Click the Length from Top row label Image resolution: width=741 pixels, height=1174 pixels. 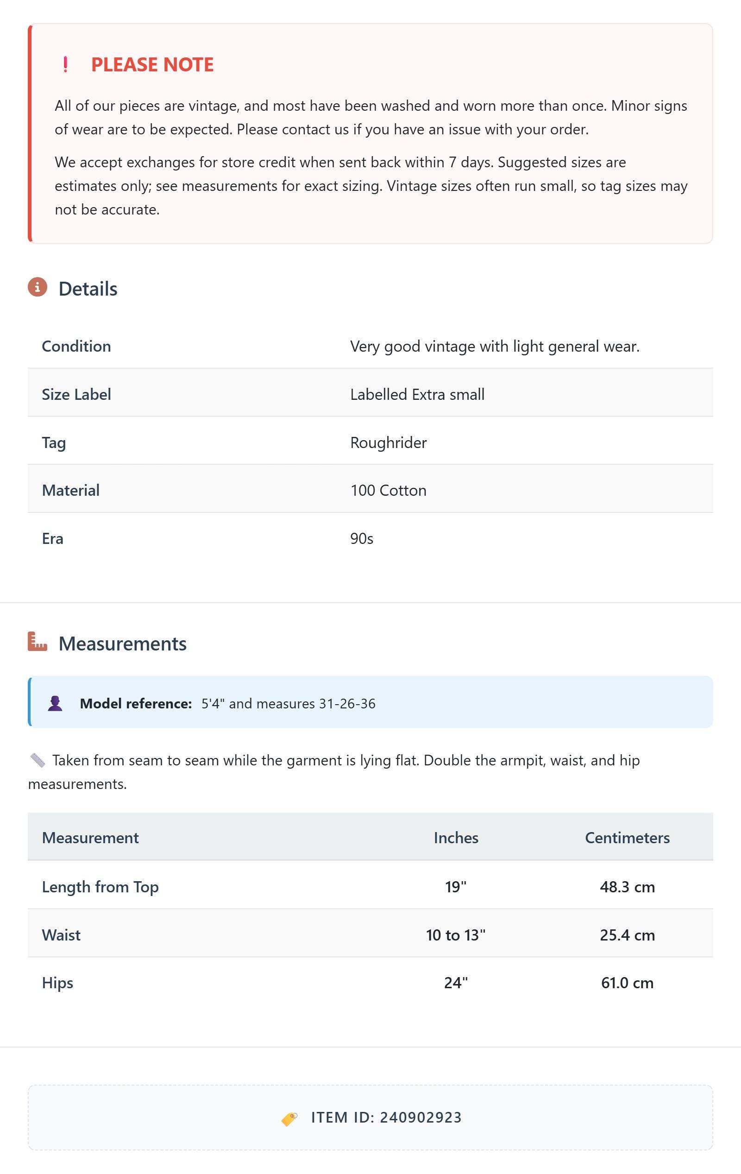100,887
